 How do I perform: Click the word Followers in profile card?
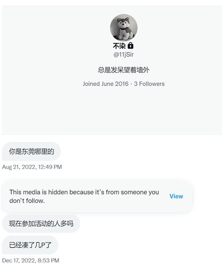[x=152, y=84]
